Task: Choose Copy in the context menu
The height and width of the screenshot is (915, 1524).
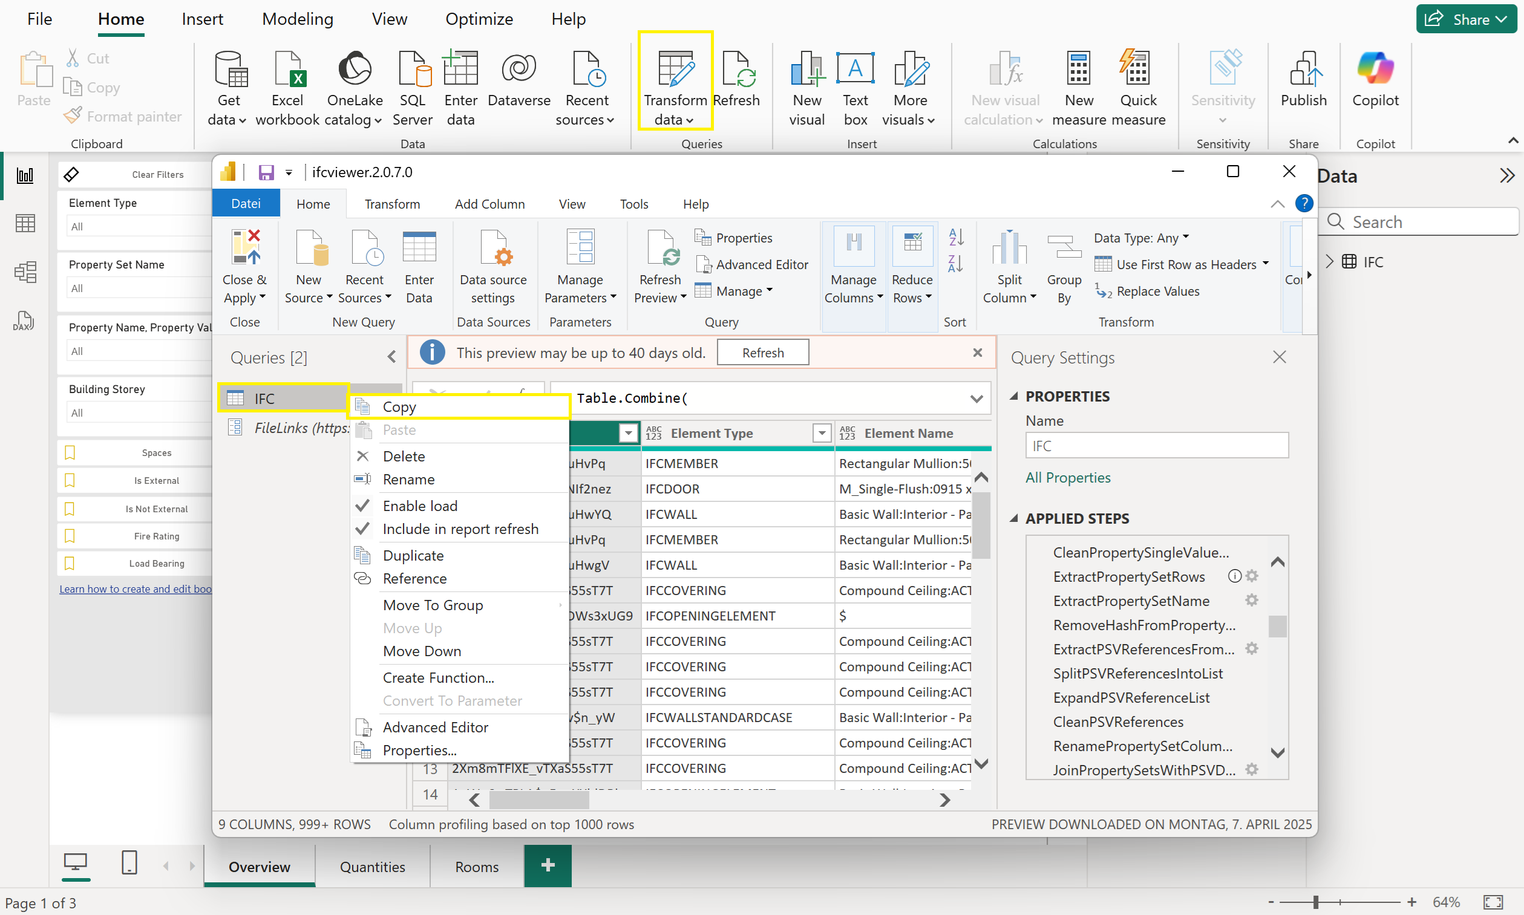Action: point(459,407)
